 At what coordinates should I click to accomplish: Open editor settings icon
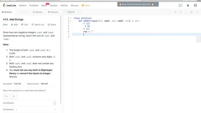191,12
